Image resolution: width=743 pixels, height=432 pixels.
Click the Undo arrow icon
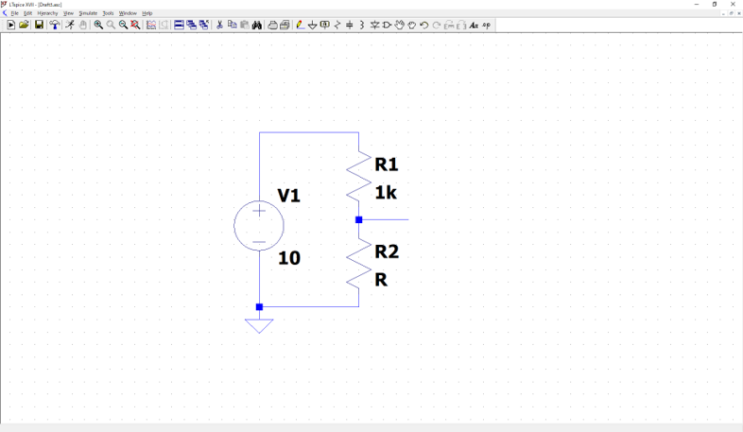click(x=424, y=26)
